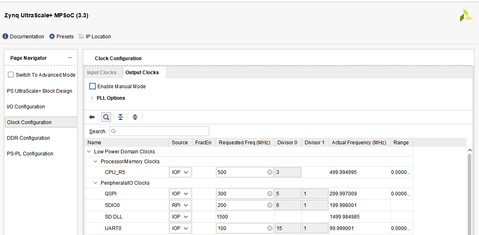Click the Search input field
The image size is (479, 235).
pos(159,131)
